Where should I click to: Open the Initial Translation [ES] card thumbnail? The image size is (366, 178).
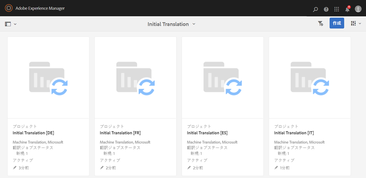pyautogui.click(x=223, y=78)
